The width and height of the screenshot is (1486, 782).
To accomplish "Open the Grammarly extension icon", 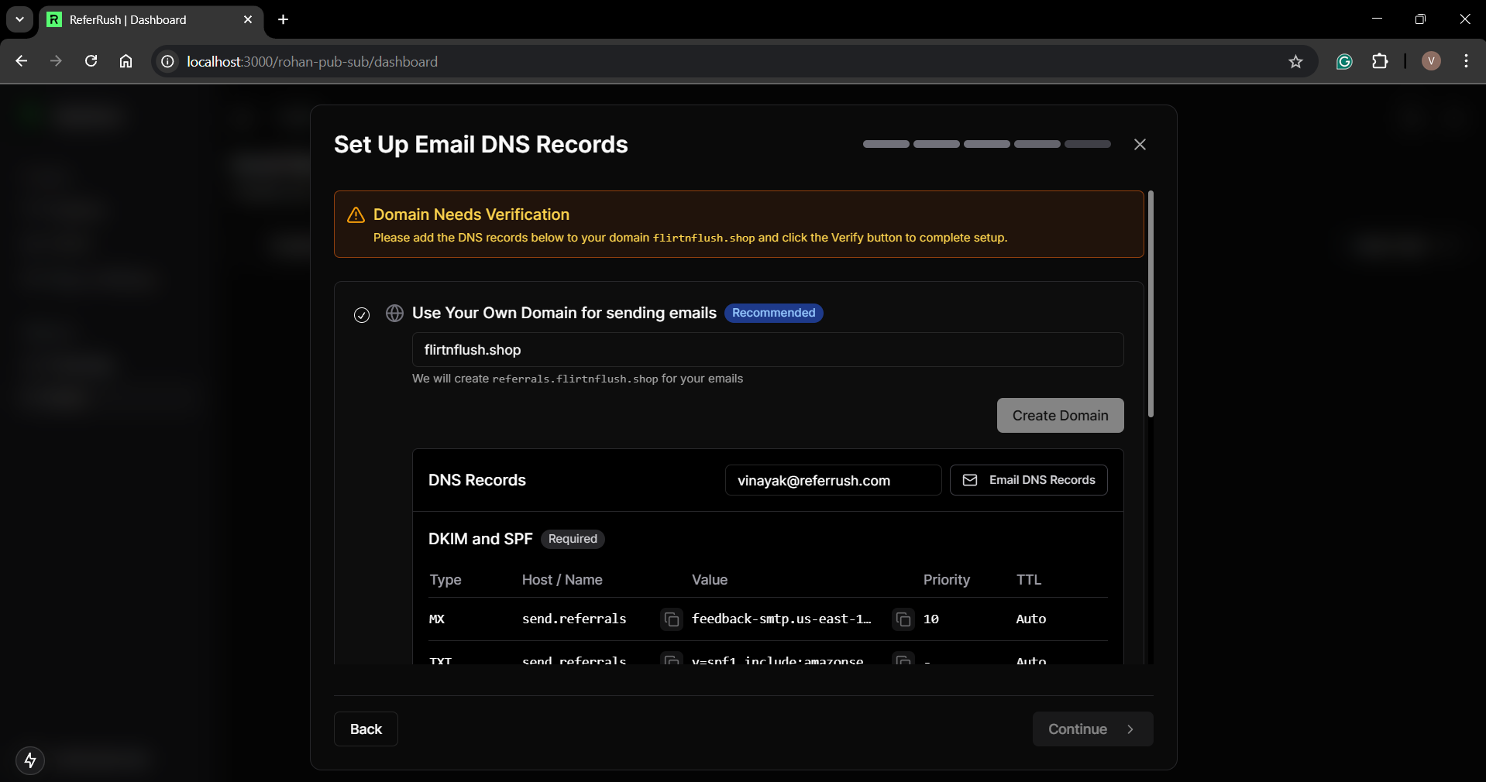I will (x=1344, y=61).
